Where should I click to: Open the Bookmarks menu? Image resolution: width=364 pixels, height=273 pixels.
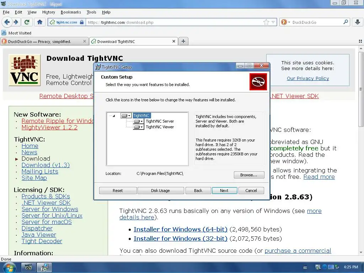pyautogui.click(x=71, y=12)
